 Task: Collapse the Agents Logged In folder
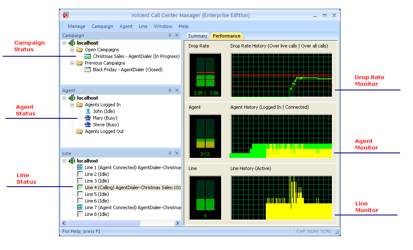click(x=72, y=105)
